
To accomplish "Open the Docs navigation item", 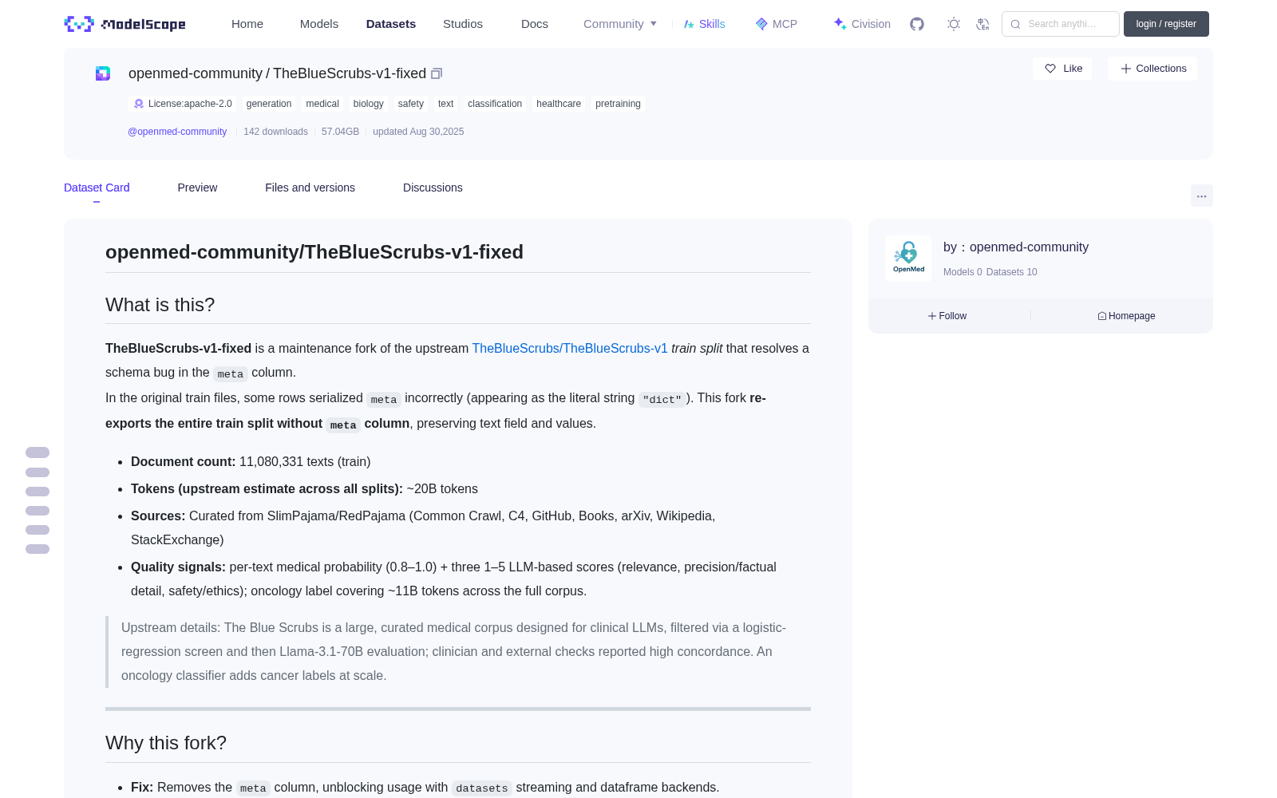I will pos(535,24).
